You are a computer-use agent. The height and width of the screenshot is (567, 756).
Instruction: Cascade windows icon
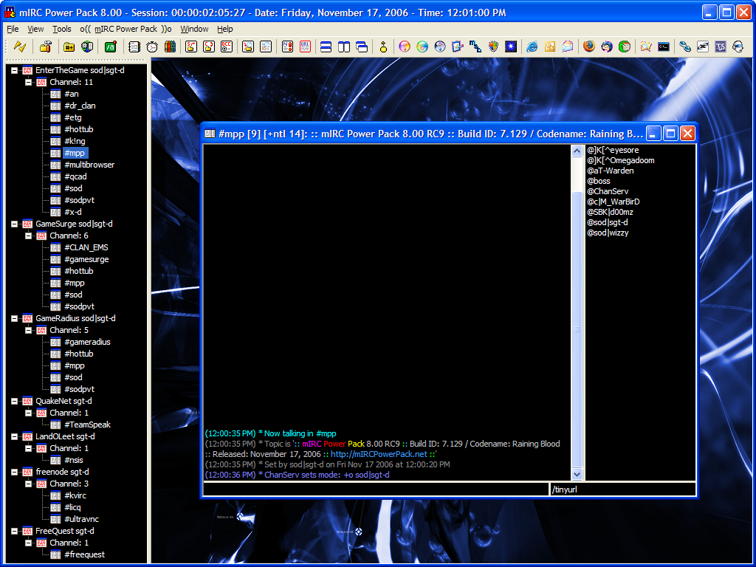(362, 47)
